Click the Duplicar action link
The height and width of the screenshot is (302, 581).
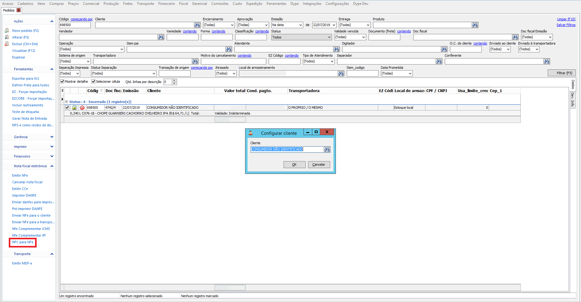19,57
